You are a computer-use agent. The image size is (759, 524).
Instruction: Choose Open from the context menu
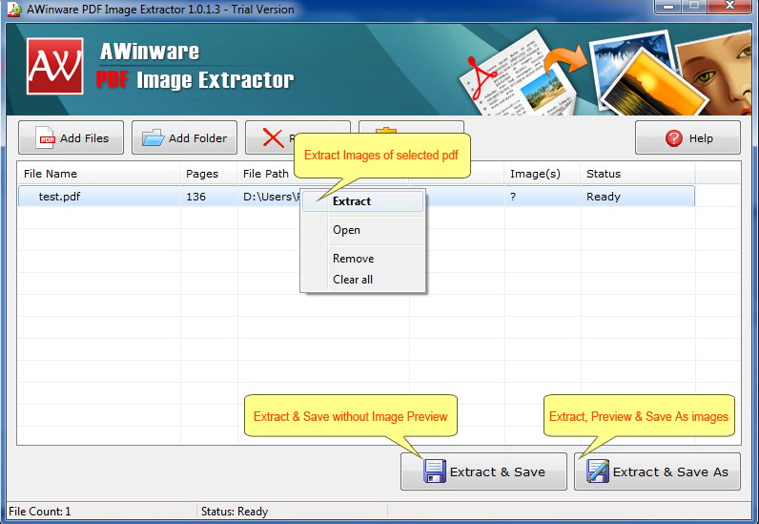point(346,230)
